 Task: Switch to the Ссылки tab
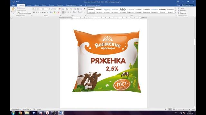(51, 5)
